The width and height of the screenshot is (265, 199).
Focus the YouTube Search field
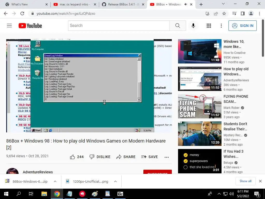click(x=119, y=26)
